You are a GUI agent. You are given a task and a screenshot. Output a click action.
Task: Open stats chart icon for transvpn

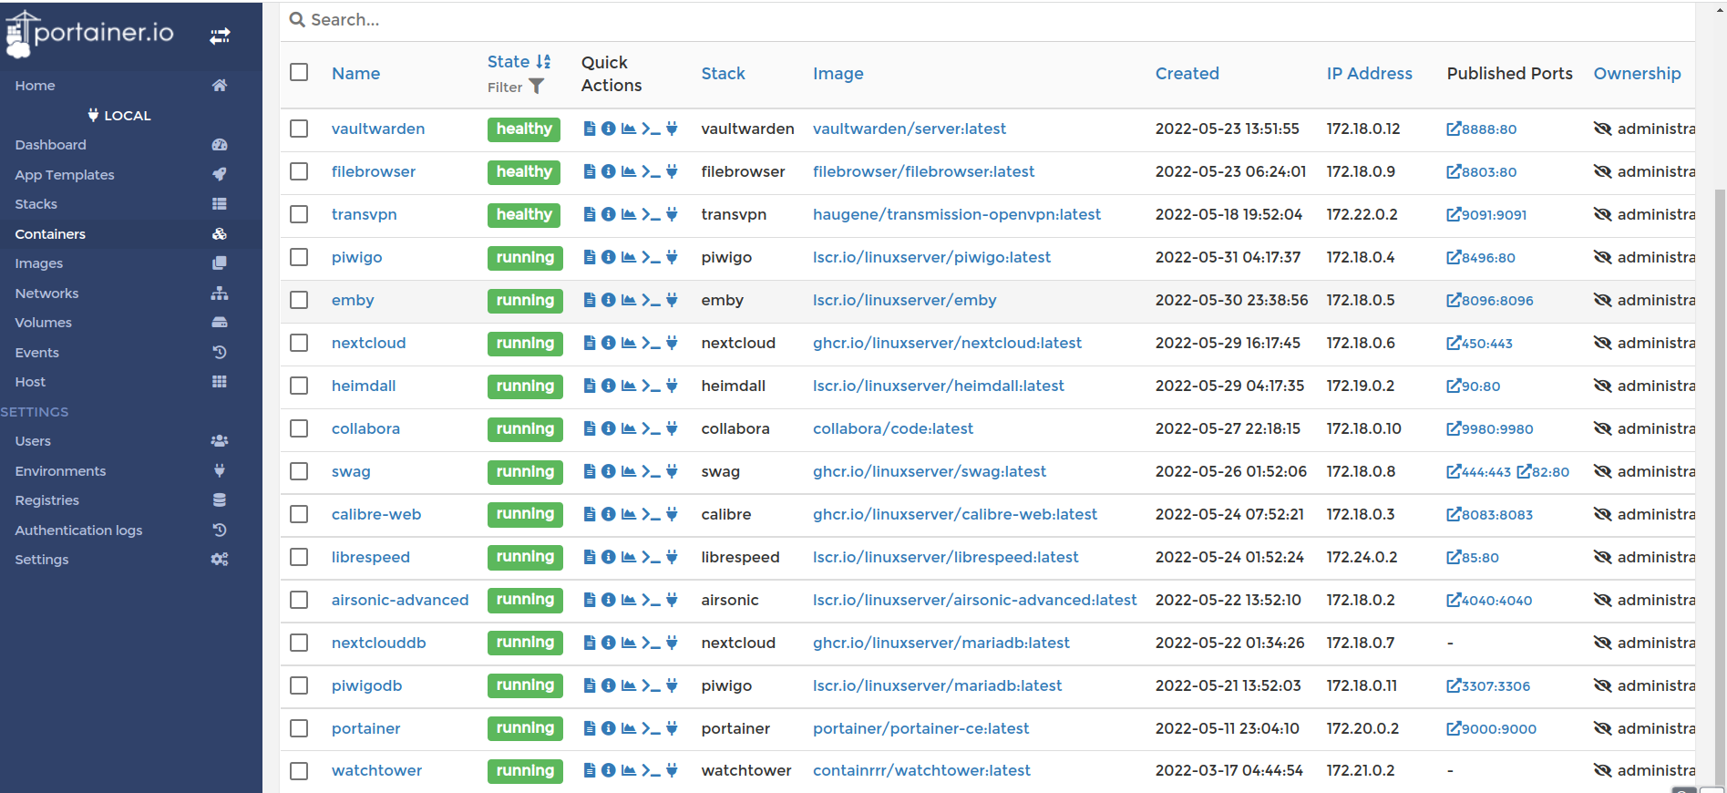pyautogui.click(x=629, y=214)
